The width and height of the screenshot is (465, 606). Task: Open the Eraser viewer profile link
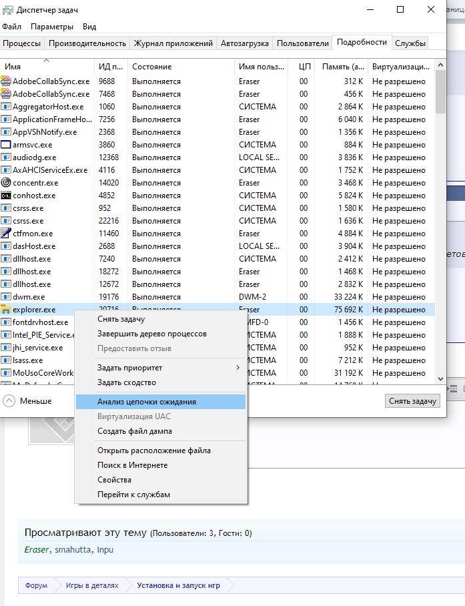[x=37, y=549]
